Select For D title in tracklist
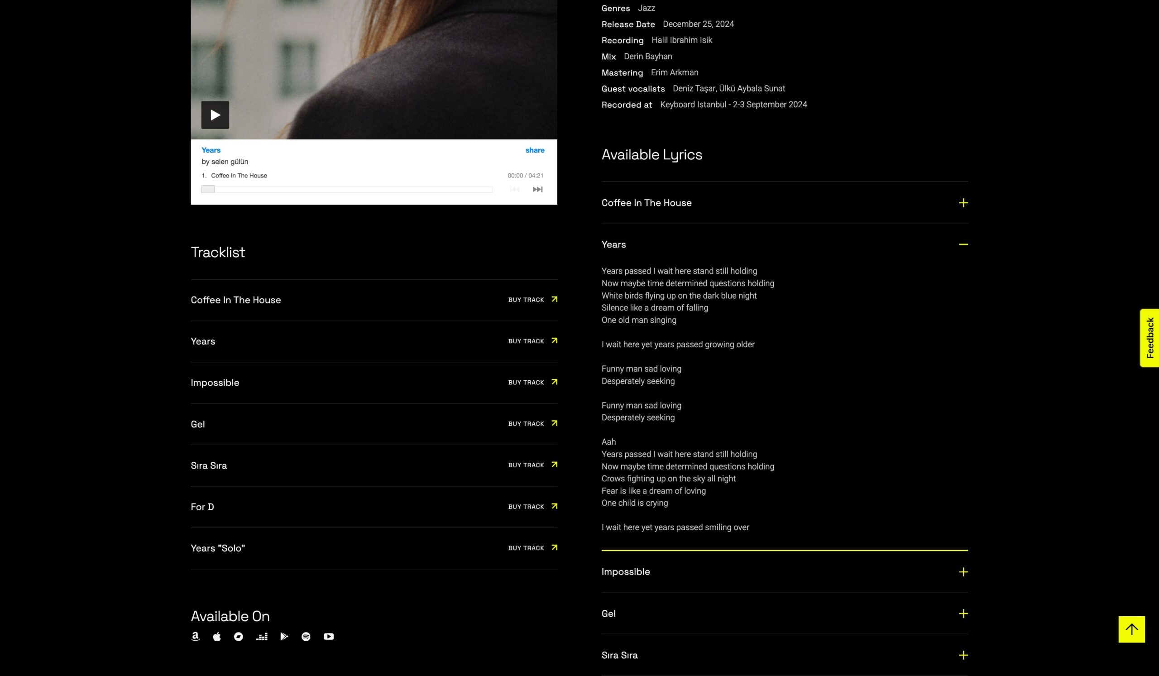 click(202, 507)
